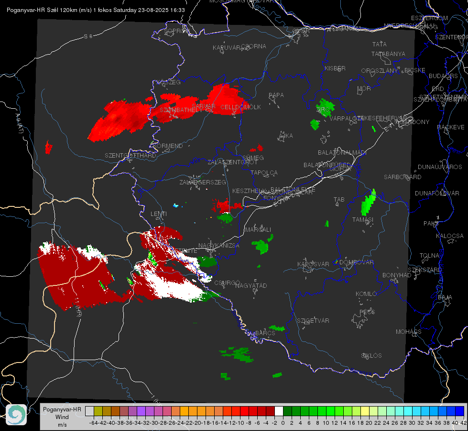Click the DUNAÚJVÁROS city label
Viewport: 468px width, 431px height.
[x=440, y=167]
